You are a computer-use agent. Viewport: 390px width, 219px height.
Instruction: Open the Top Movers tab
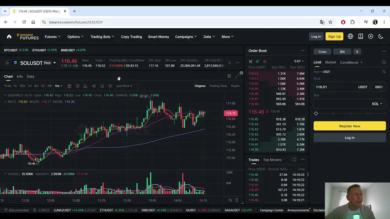click(x=272, y=160)
